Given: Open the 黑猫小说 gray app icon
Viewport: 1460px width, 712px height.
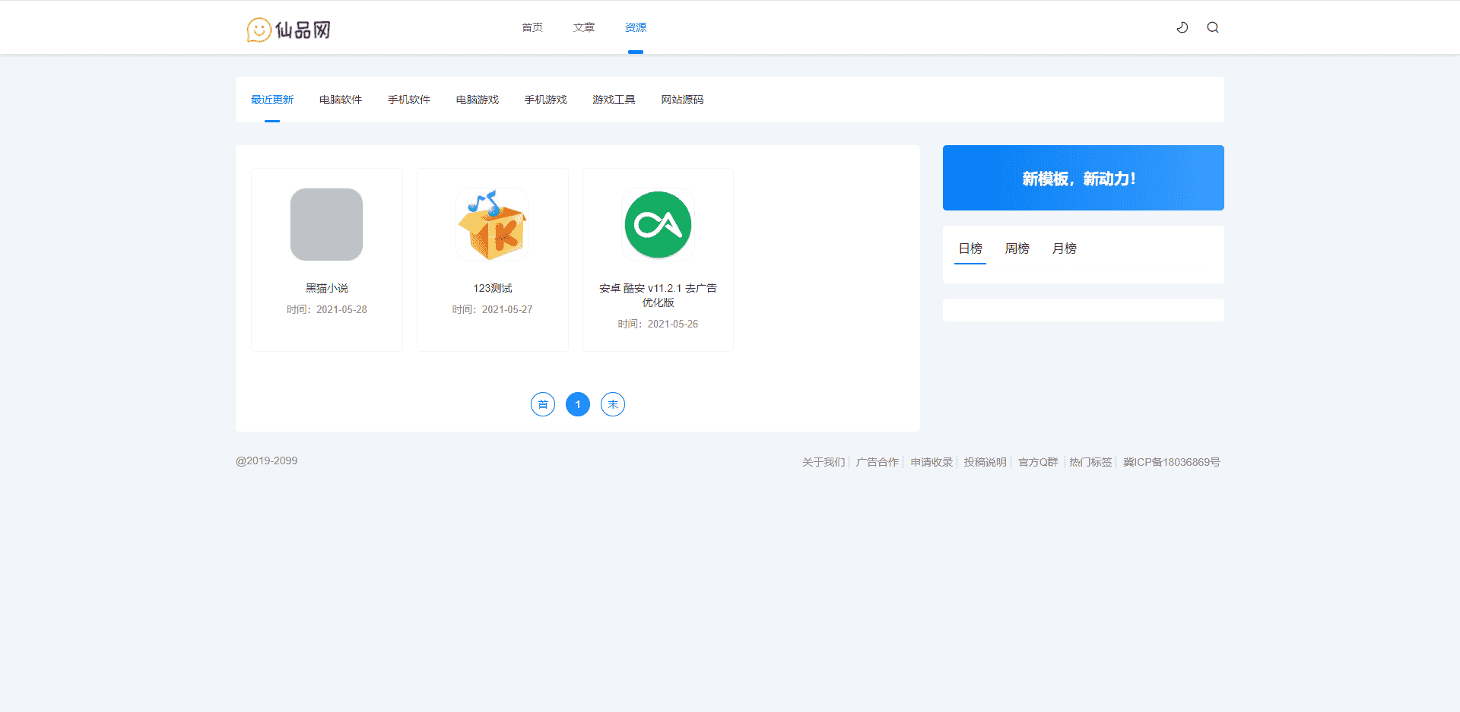Looking at the screenshot, I should tap(326, 224).
